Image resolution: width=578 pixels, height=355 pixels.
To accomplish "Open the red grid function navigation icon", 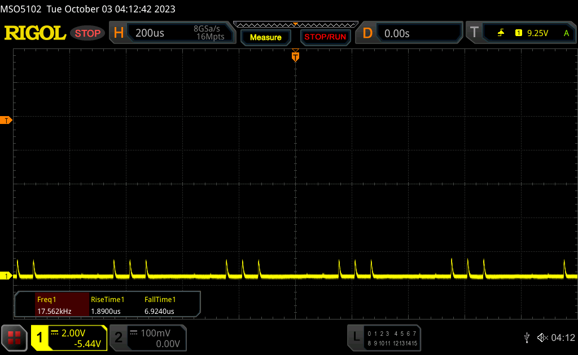I will pos(14,338).
